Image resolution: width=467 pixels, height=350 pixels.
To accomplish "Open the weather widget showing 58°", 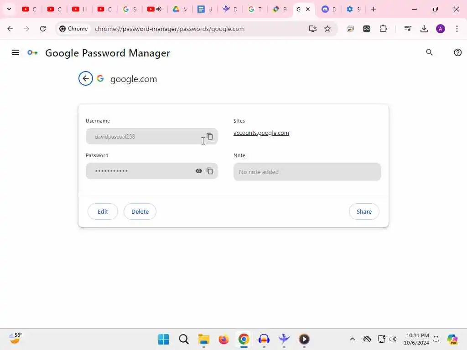I will pyautogui.click(x=15, y=339).
